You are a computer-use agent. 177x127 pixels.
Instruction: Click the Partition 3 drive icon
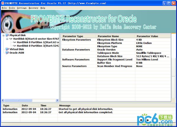(14, 46)
